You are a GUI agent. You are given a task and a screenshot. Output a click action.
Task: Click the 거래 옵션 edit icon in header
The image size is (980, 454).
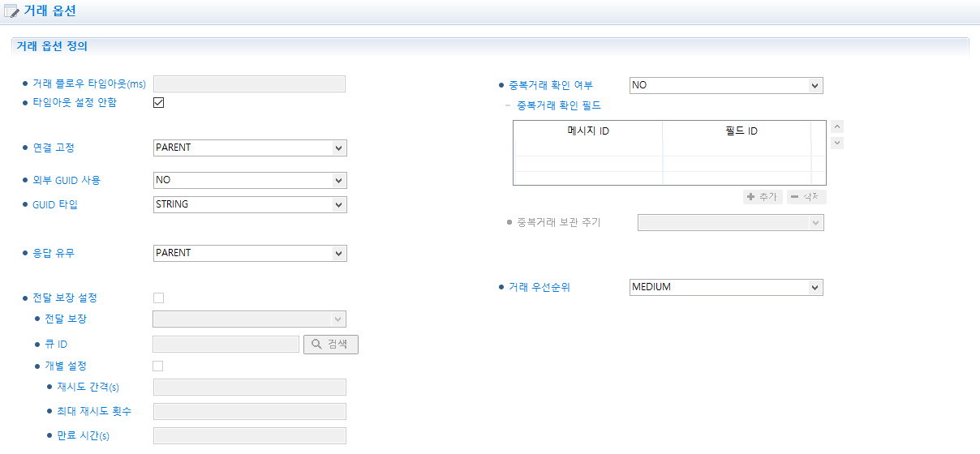tap(12, 11)
